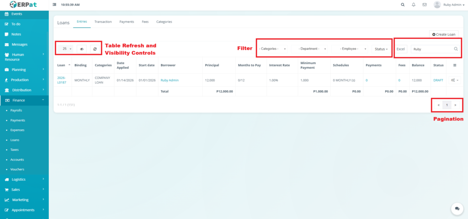Toggle column visibility eye icon
This screenshot has width=468, height=219.
[82, 49]
